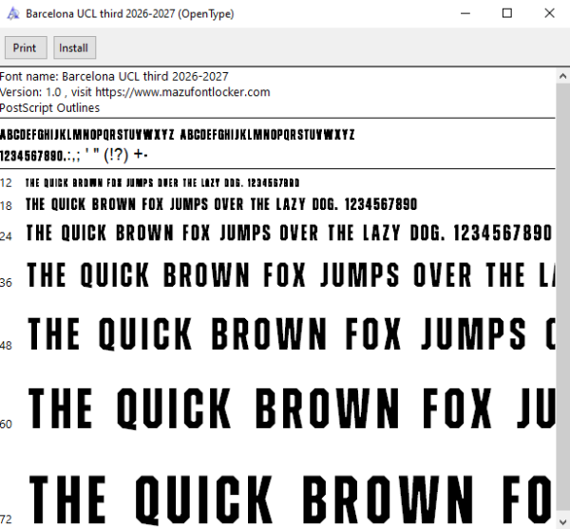Click the '36' size label
This screenshot has width=570, height=529.
tap(7, 283)
